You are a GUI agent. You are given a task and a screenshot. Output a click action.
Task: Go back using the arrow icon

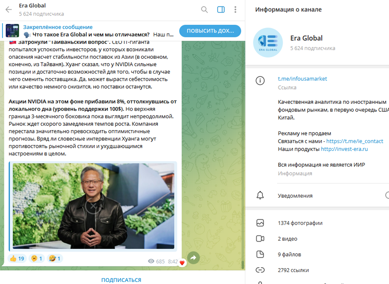tap(9, 10)
